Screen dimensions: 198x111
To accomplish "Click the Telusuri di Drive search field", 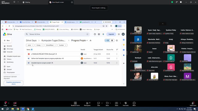I will [x=57, y=34].
